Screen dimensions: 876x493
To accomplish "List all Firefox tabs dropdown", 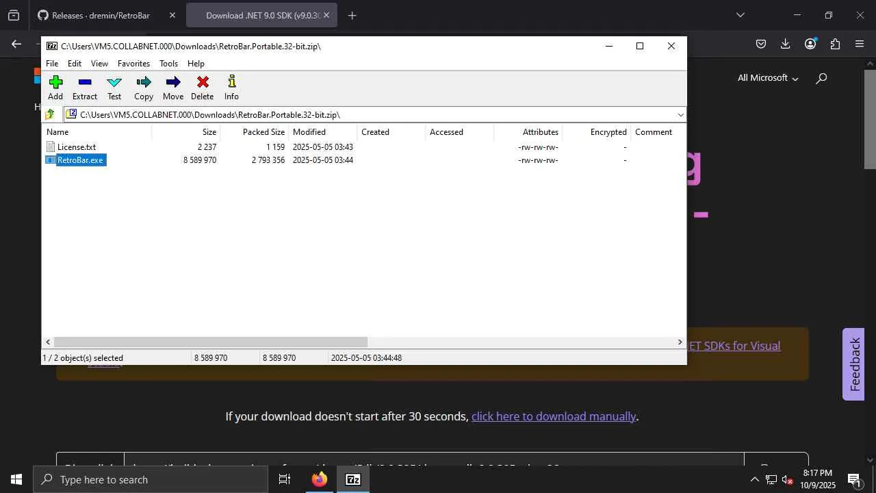I will [740, 15].
